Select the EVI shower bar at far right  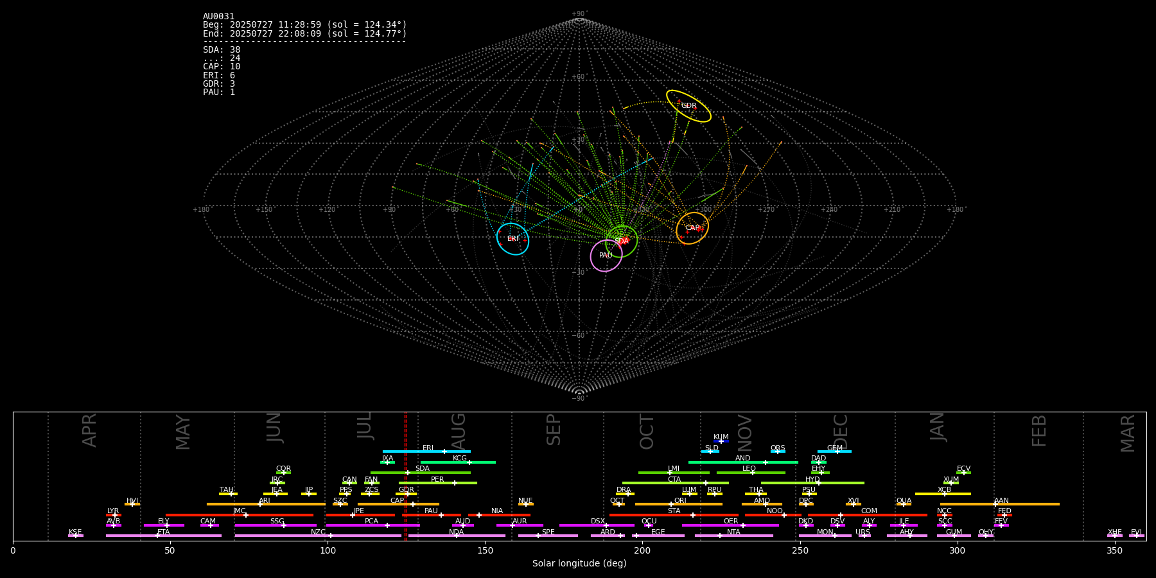pyautogui.click(x=1137, y=536)
